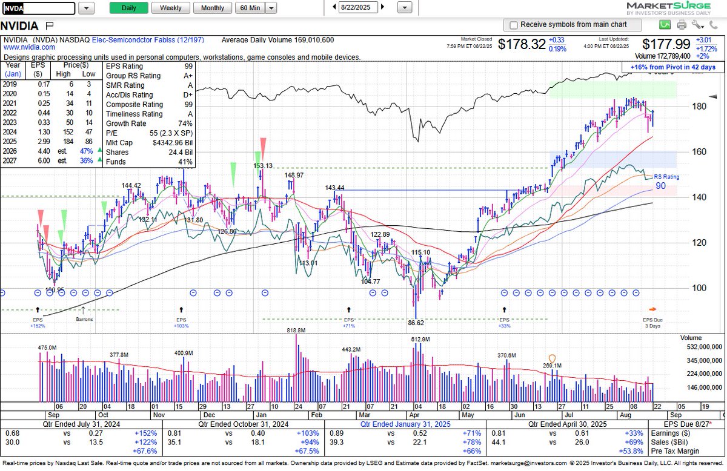
Task: Click the MarketSurge logo
Action: (x=672, y=7)
